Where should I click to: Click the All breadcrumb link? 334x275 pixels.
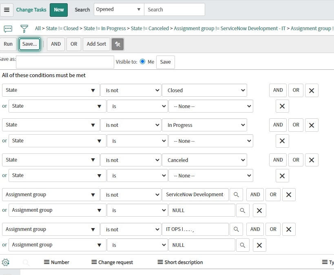(38, 28)
